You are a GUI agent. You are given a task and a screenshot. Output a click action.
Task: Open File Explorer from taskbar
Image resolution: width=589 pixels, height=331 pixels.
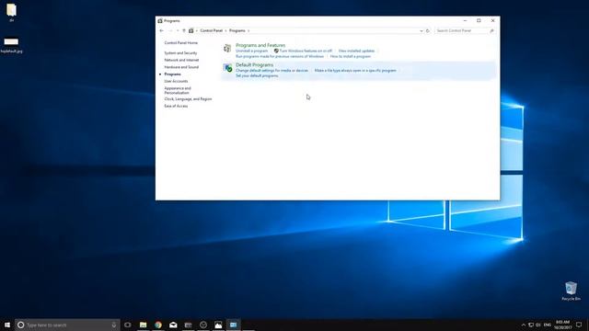[144, 325]
